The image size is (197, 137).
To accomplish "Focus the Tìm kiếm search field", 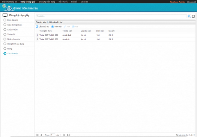I will pyautogui.click(x=111, y=16).
